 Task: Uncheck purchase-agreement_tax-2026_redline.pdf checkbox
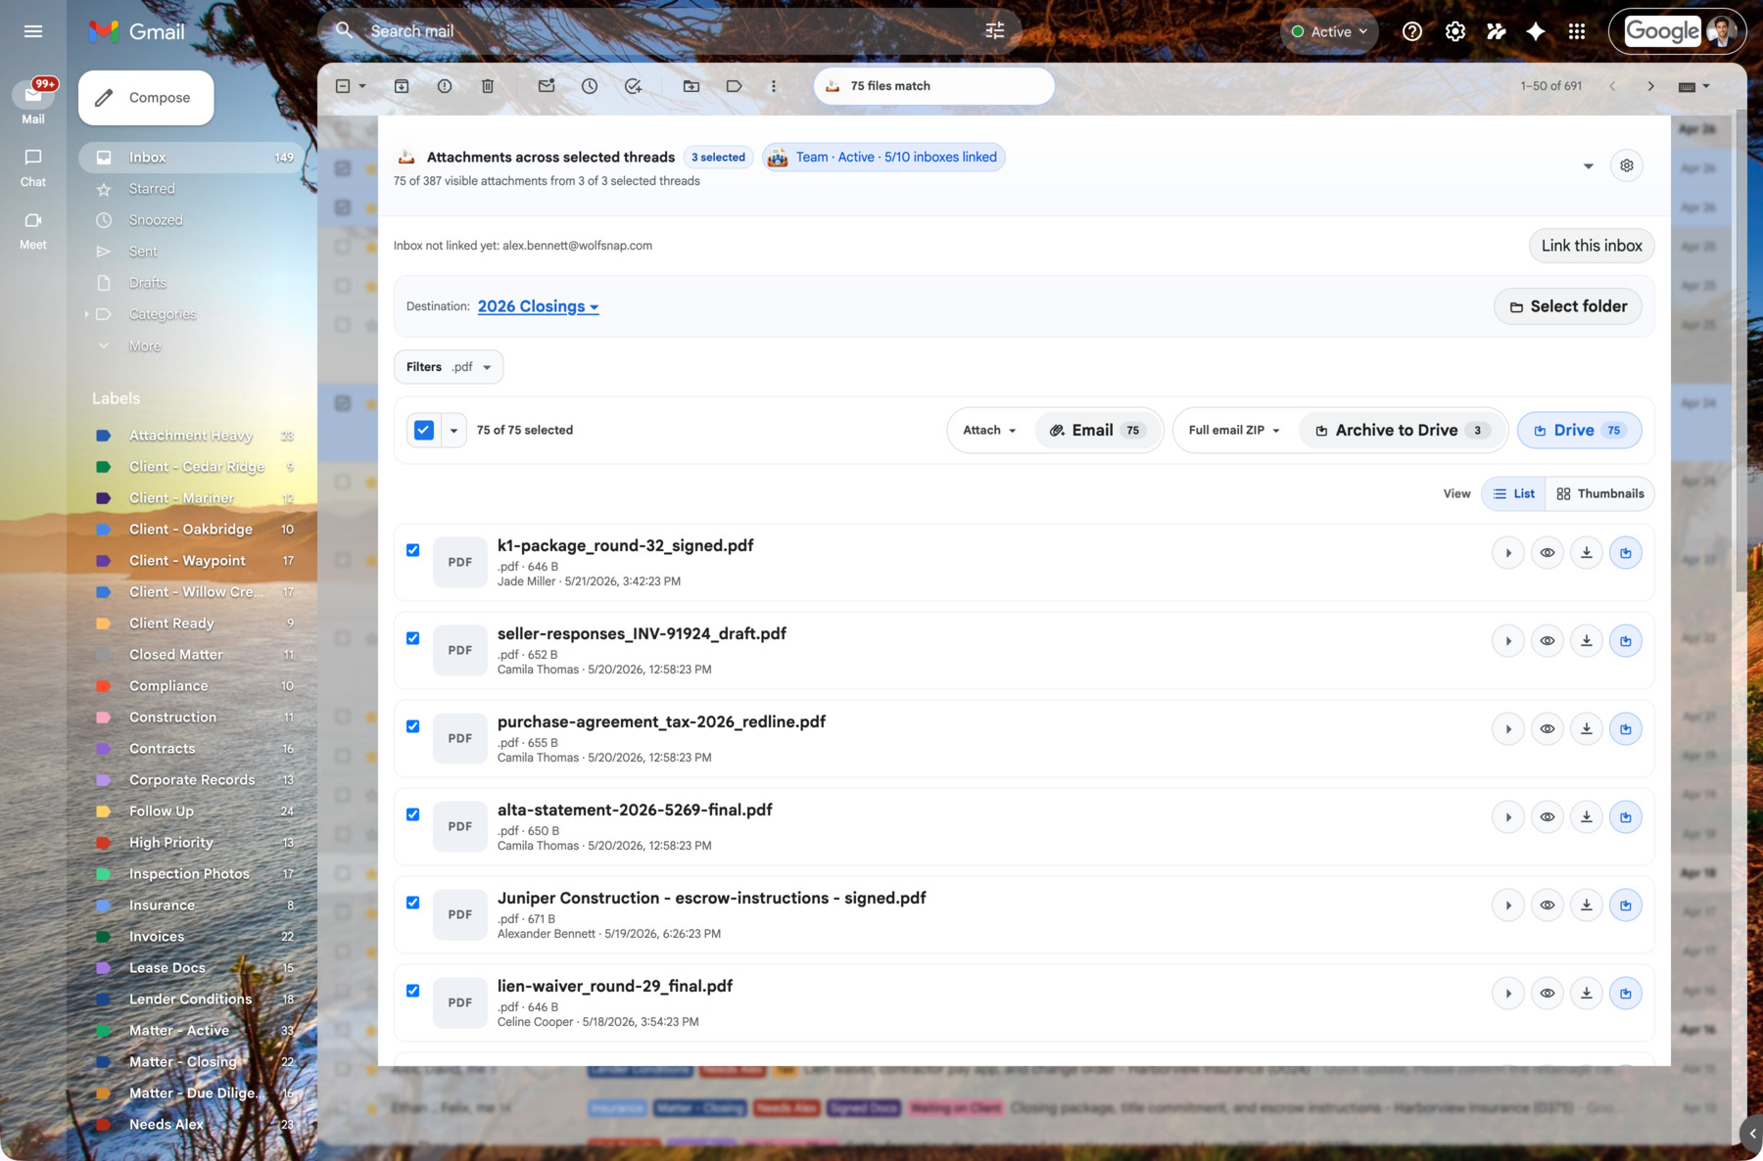click(x=413, y=726)
